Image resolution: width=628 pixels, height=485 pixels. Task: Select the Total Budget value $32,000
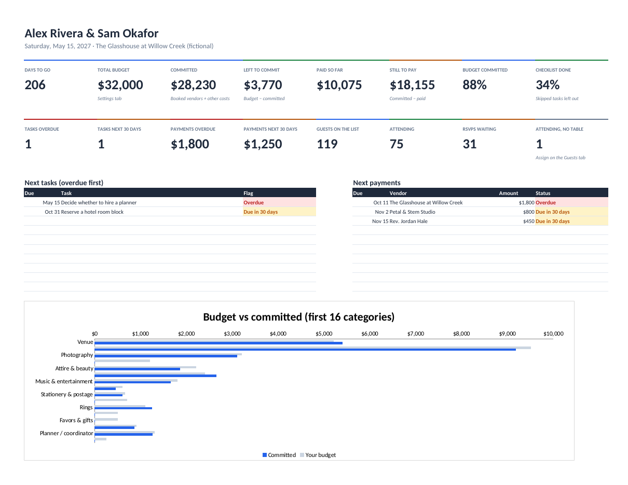pos(120,85)
